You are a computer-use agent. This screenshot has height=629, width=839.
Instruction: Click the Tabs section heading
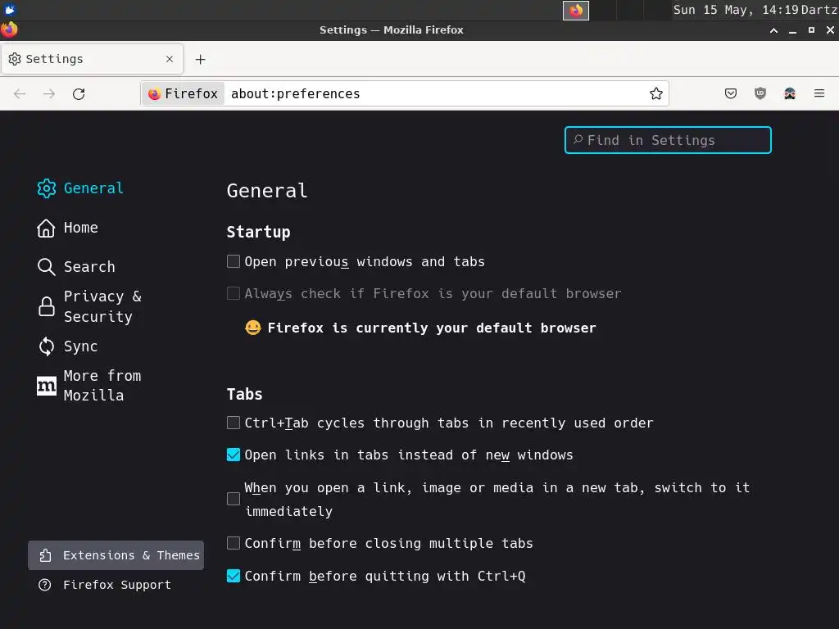click(x=244, y=394)
